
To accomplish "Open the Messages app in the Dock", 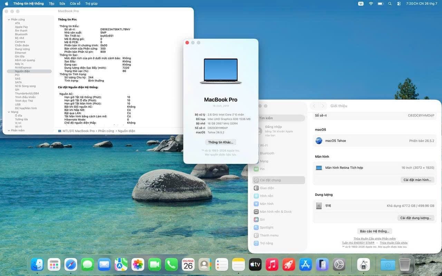I will click(88, 265).
